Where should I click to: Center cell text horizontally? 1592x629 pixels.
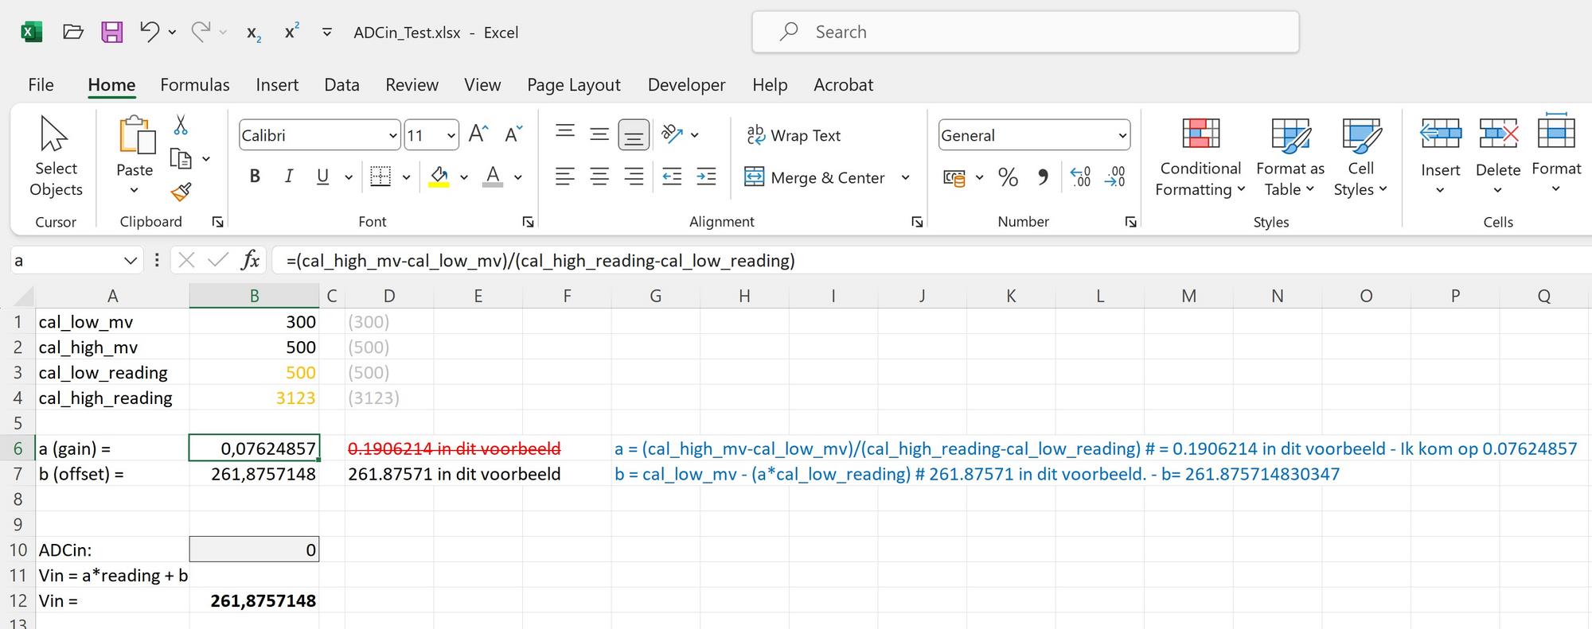pos(599,177)
